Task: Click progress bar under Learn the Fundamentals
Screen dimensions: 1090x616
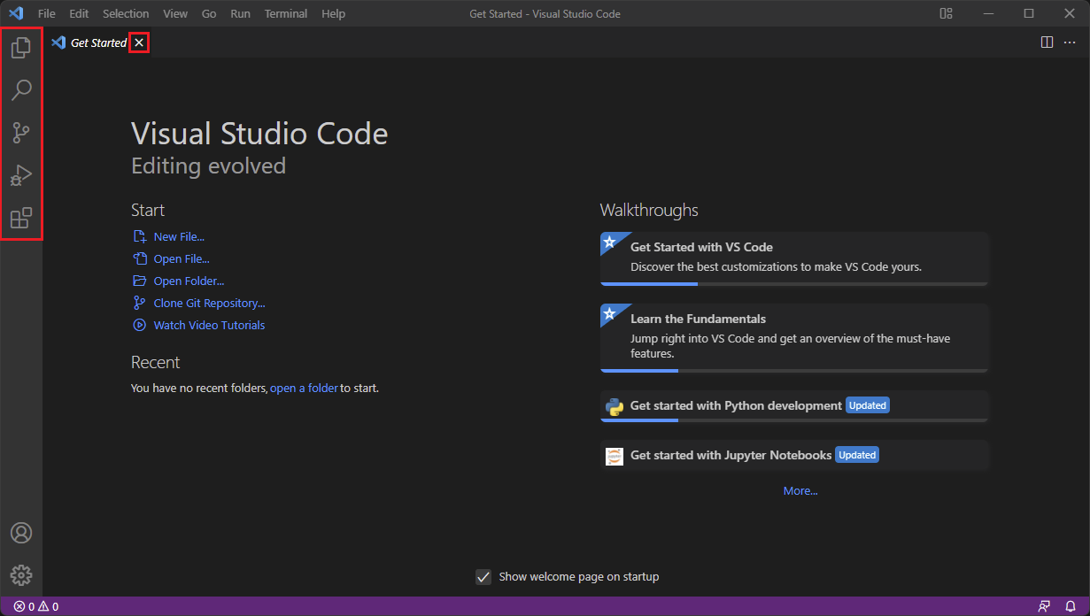Action: point(794,371)
